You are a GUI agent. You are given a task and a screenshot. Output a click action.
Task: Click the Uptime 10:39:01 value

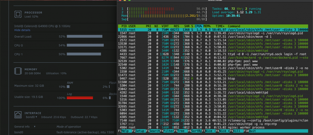234,16
